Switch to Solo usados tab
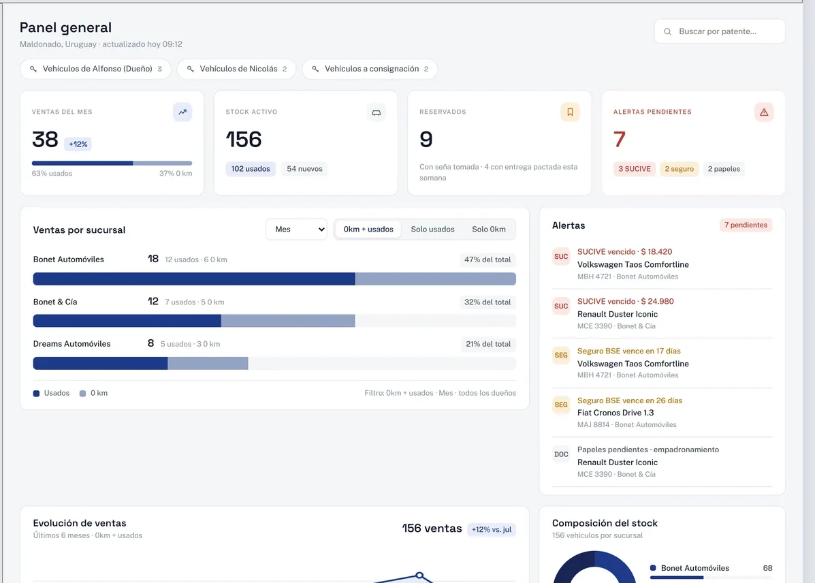Viewport: 815px width, 583px height. tap(432, 230)
